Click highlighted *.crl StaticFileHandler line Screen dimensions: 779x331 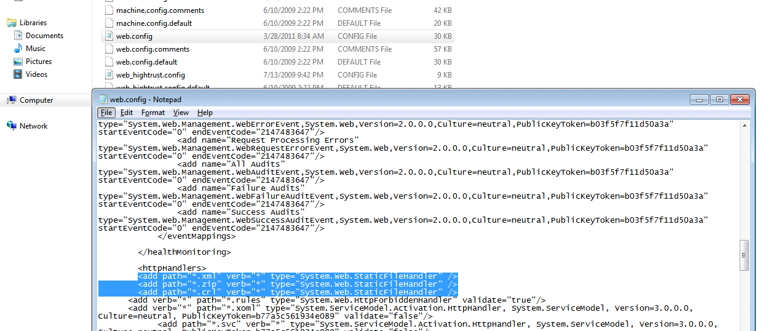click(298, 292)
